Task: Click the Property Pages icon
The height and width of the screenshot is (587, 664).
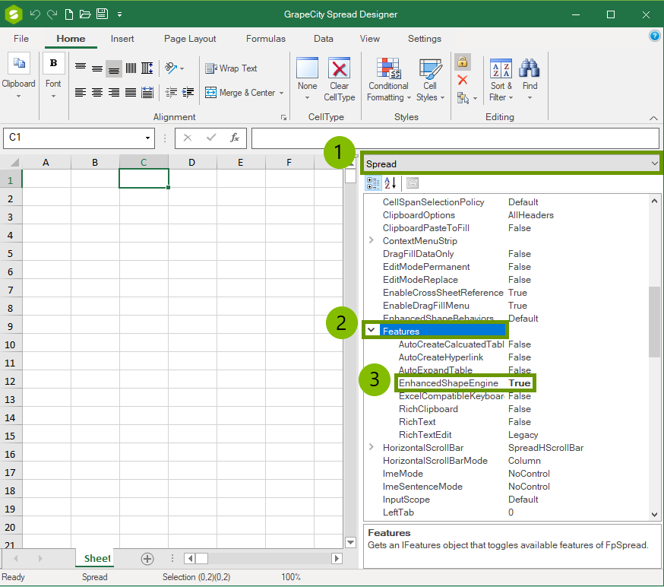Action: click(413, 183)
